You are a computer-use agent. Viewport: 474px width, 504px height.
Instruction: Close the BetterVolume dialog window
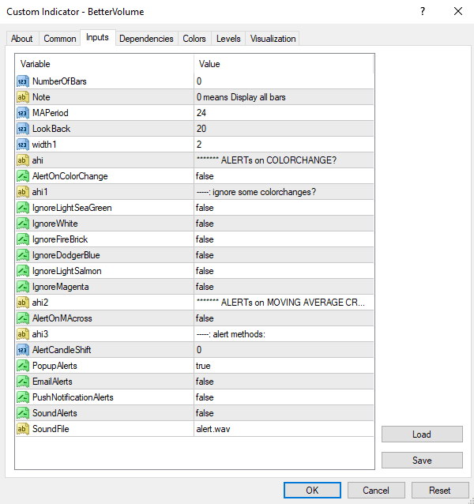pos(458,12)
